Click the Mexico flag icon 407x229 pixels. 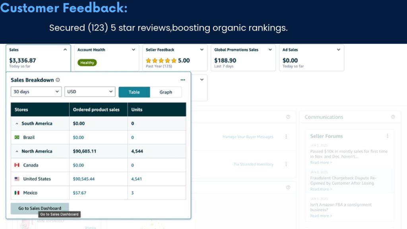pyautogui.click(x=17, y=193)
